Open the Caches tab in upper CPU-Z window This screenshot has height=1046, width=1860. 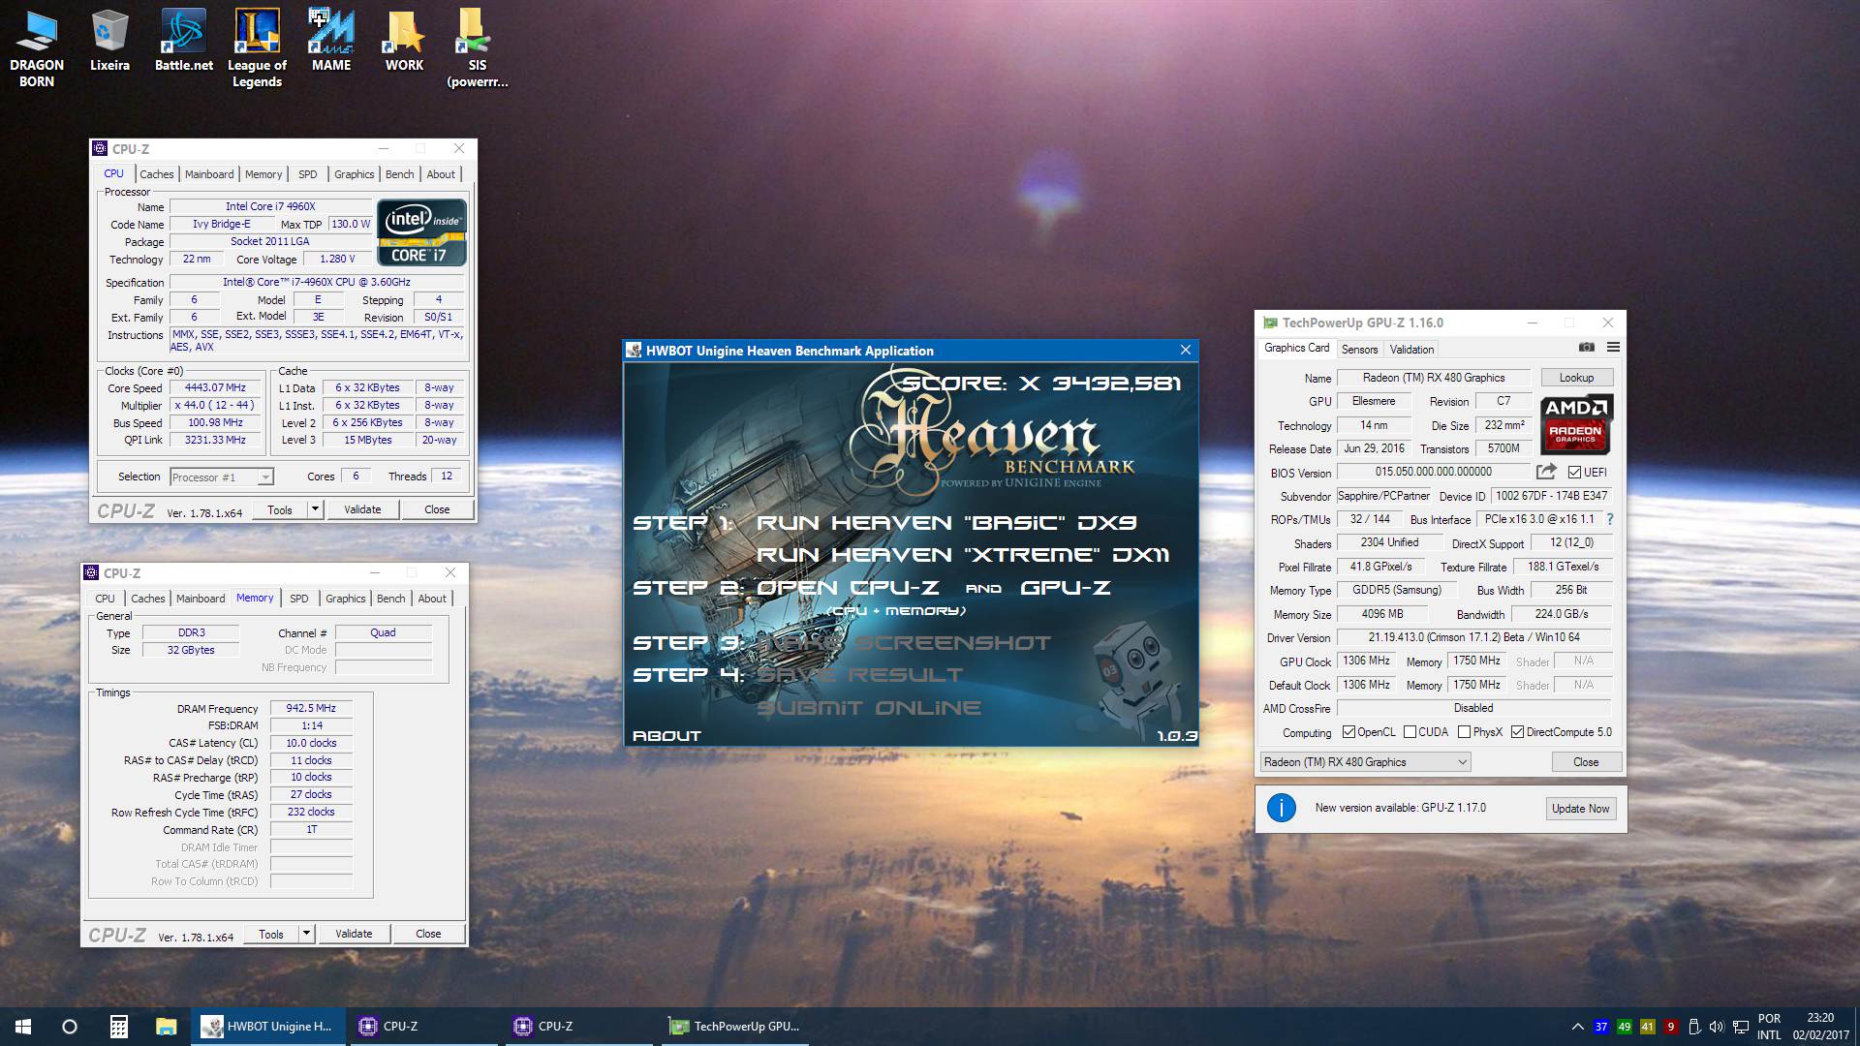click(x=156, y=174)
